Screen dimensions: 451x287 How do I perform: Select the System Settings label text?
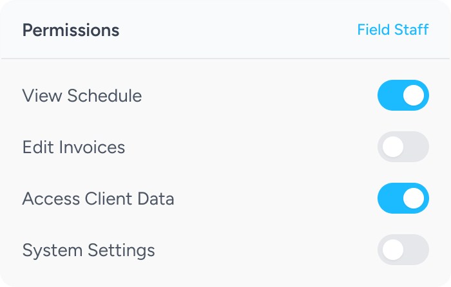pyautogui.click(x=88, y=250)
